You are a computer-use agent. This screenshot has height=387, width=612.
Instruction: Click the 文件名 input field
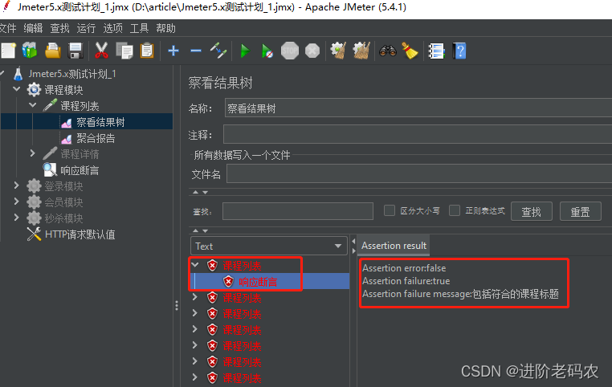click(419, 173)
